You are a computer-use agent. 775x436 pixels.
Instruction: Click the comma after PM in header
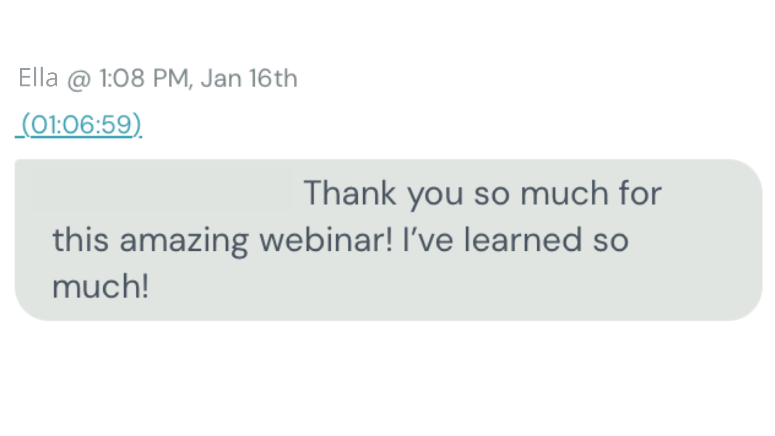pyautogui.click(x=191, y=84)
